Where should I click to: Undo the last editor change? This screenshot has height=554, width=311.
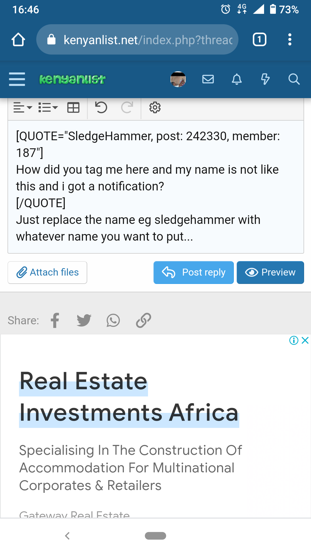click(x=101, y=108)
